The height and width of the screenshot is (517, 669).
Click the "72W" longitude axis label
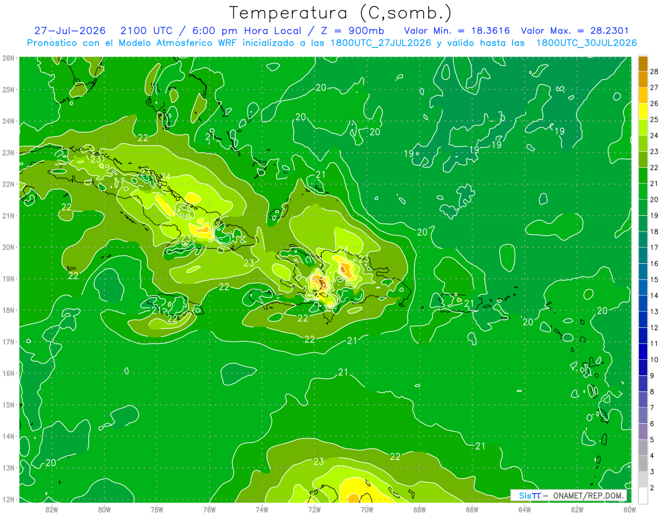click(x=314, y=509)
